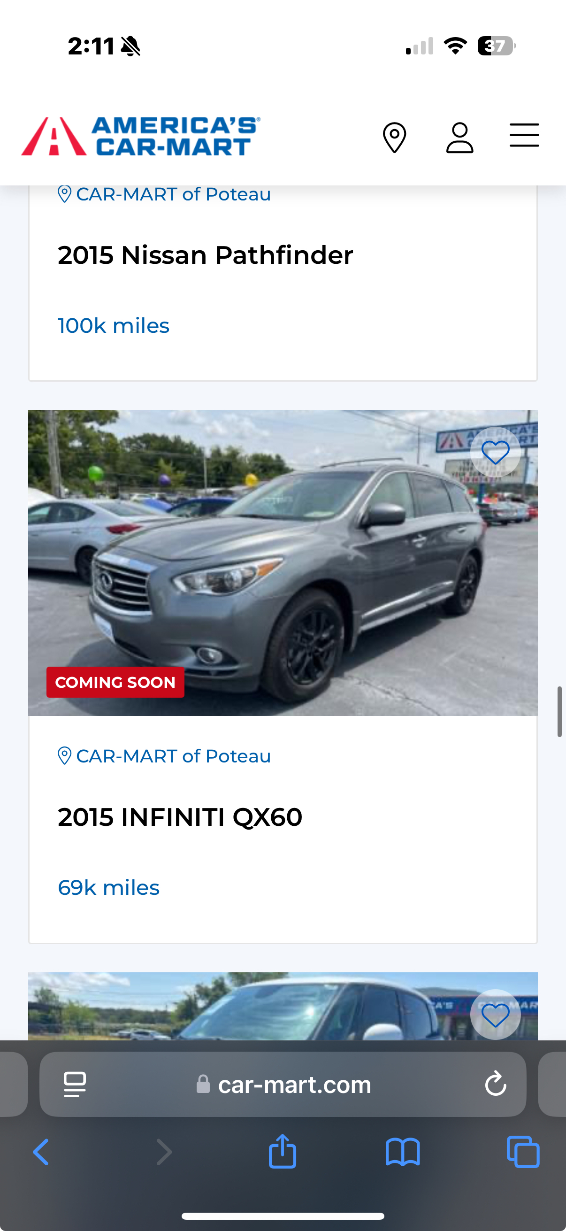Open the 2015 Nissan Pathfinder listing title
566x1231 pixels.
tap(206, 255)
